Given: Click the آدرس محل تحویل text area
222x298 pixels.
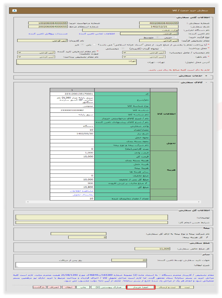Looking at the screenshot, I should [77, 62].
